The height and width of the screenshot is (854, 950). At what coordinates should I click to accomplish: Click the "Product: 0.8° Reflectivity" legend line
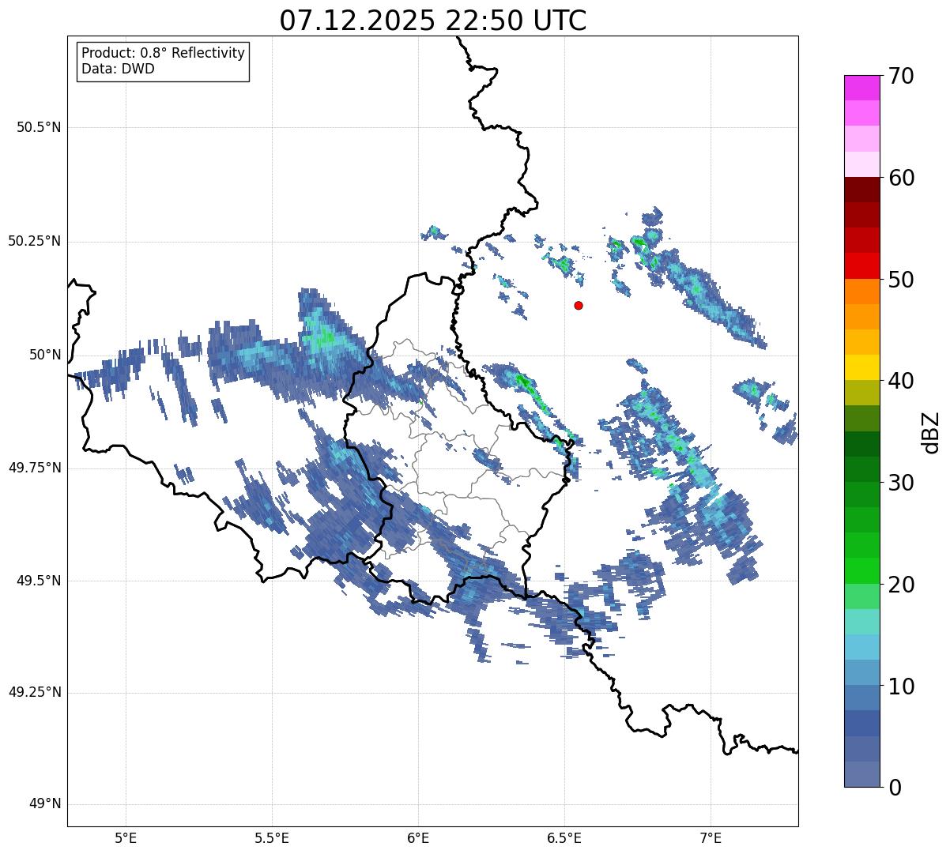(x=164, y=53)
